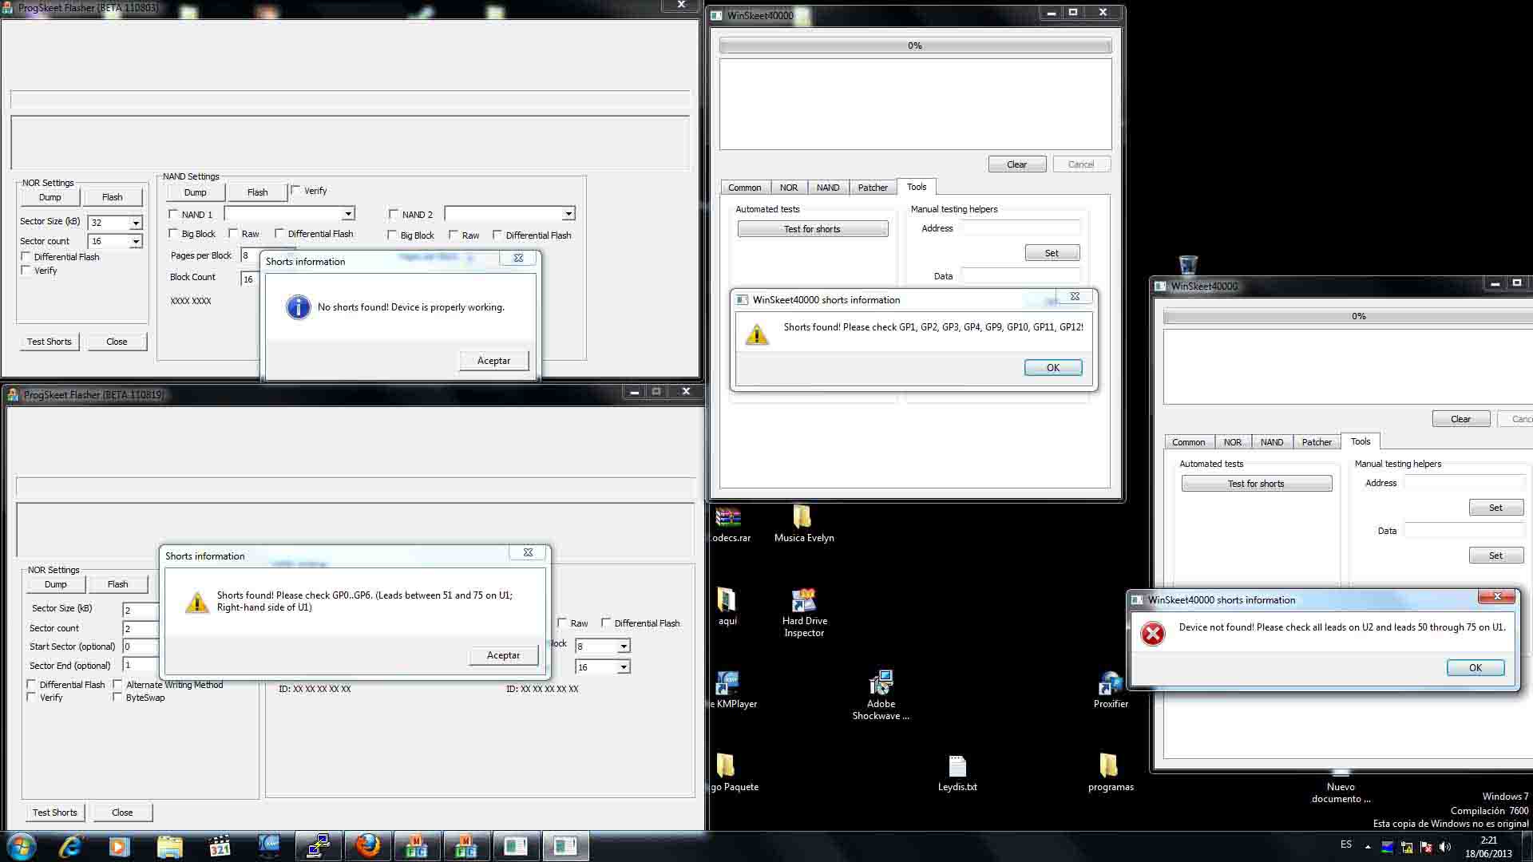Expand the Sector Size (kB) dropdown

tap(136, 223)
